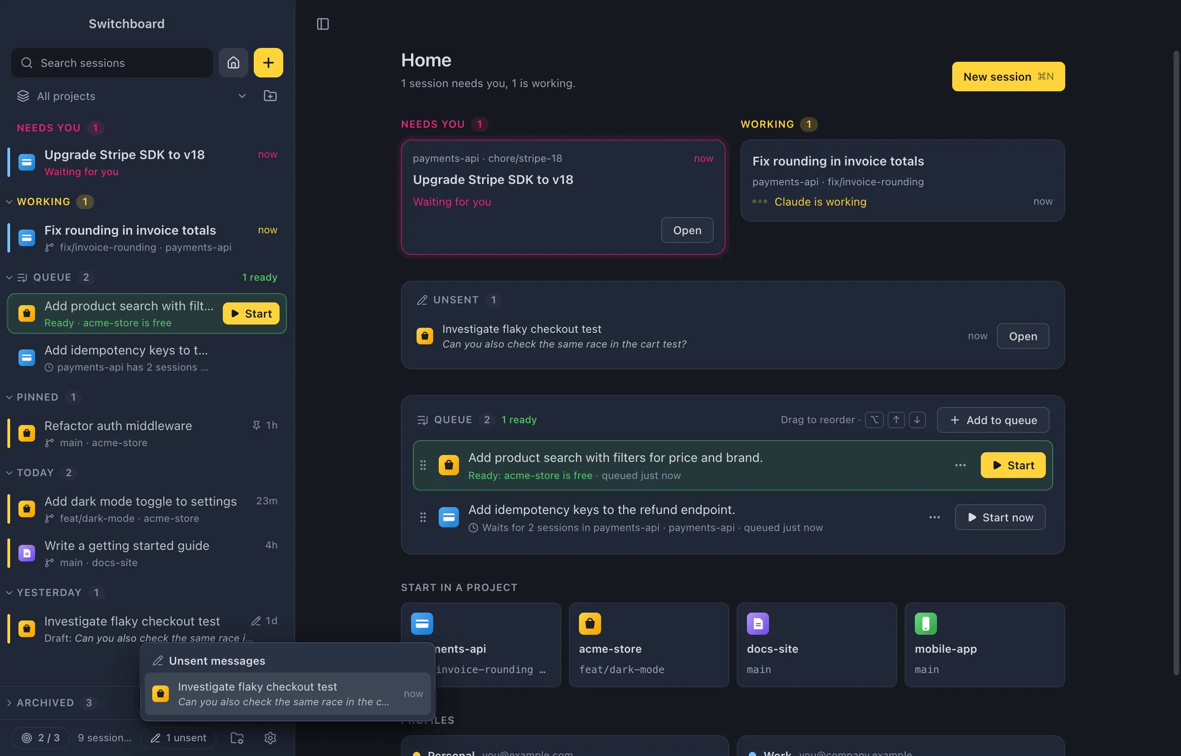Click the move-up arrow key in queue header
The image size is (1181, 756).
coord(896,420)
